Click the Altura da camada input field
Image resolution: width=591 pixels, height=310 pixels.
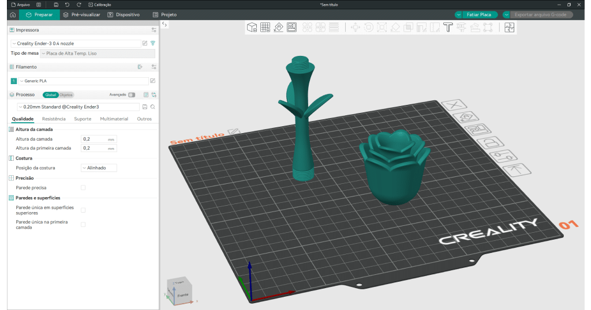pyautogui.click(x=99, y=139)
